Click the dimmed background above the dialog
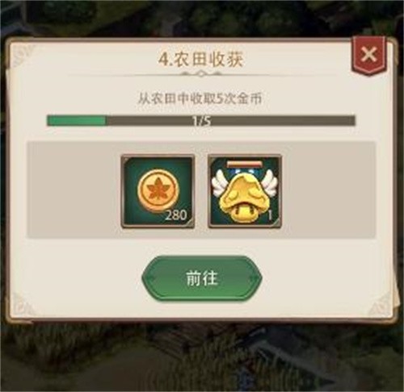The height and width of the screenshot is (392, 404). pyautogui.click(x=188, y=18)
